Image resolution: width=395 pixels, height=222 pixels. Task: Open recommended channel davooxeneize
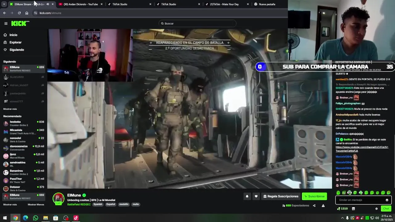[x=23, y=148]
